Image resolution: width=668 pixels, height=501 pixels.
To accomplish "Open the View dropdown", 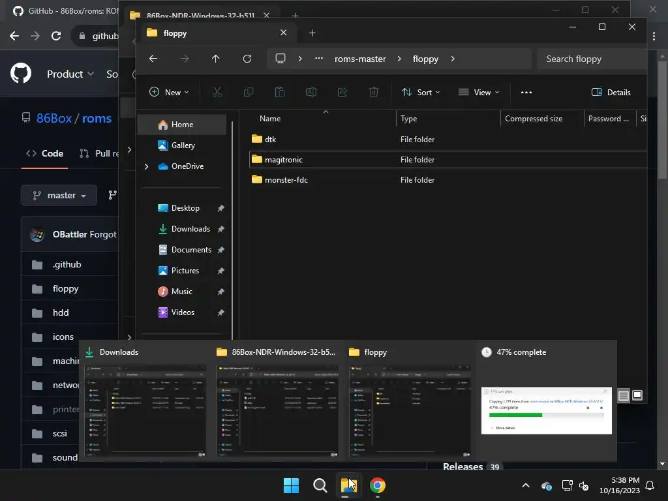I will pyautogui.click(x=479, y=92).
